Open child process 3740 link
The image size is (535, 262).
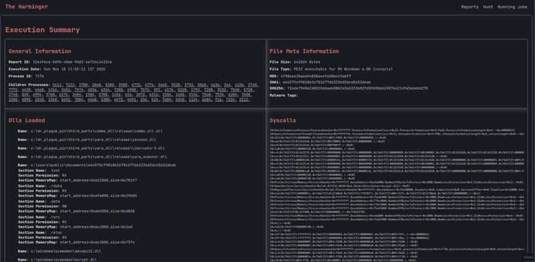click(252, 85)
